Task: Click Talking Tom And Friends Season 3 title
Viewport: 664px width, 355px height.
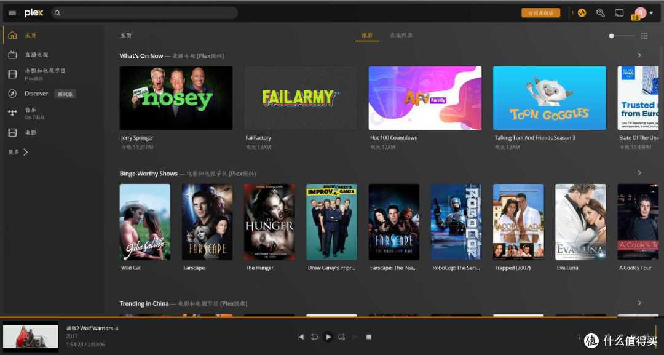Action: 535,138
